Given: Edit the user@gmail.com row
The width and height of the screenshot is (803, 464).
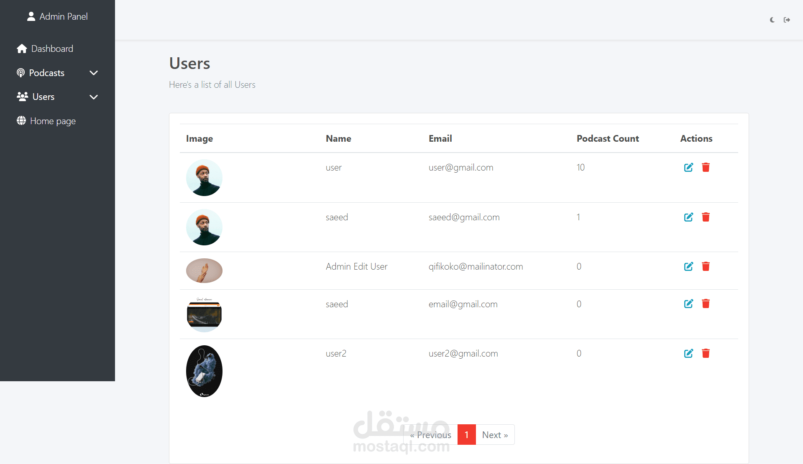Looking at the screenshot, I should (x=688, y=167).
